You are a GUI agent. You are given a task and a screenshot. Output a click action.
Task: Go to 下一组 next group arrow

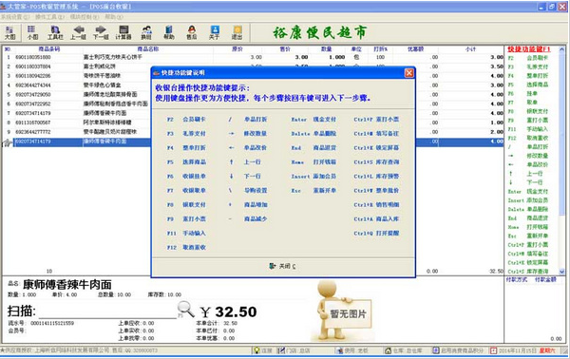click(101, 32)
